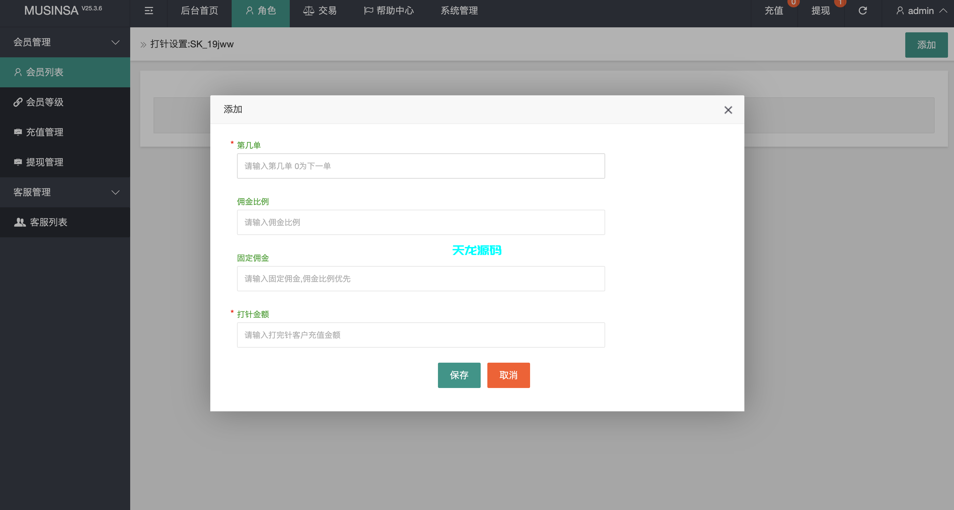Image resolution: width=954 pixels, height=510 pixels.
Task: Expand the 客服管理 sidebar section
Action: [x=115, y=192]
